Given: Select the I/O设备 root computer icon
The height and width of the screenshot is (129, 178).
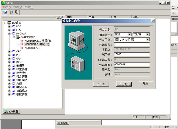Looking at the screenshot, I should (9, 23).
